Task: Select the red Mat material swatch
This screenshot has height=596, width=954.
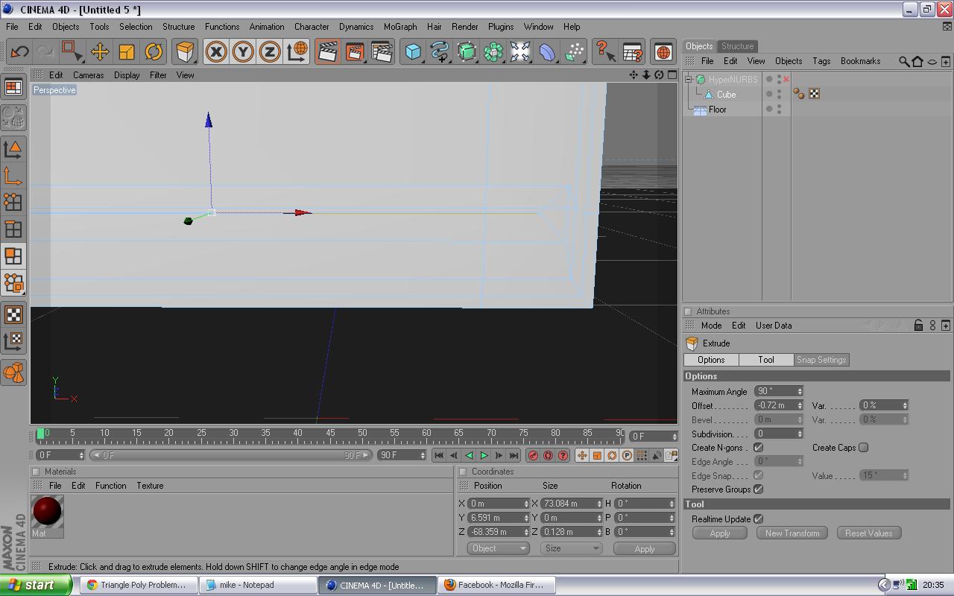Action: coord(47,511)
